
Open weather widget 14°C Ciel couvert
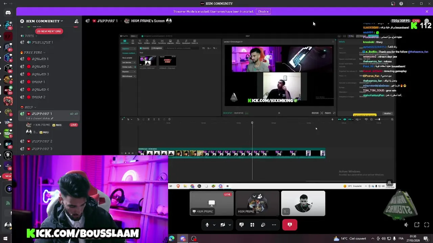click(x=350, y=239)
